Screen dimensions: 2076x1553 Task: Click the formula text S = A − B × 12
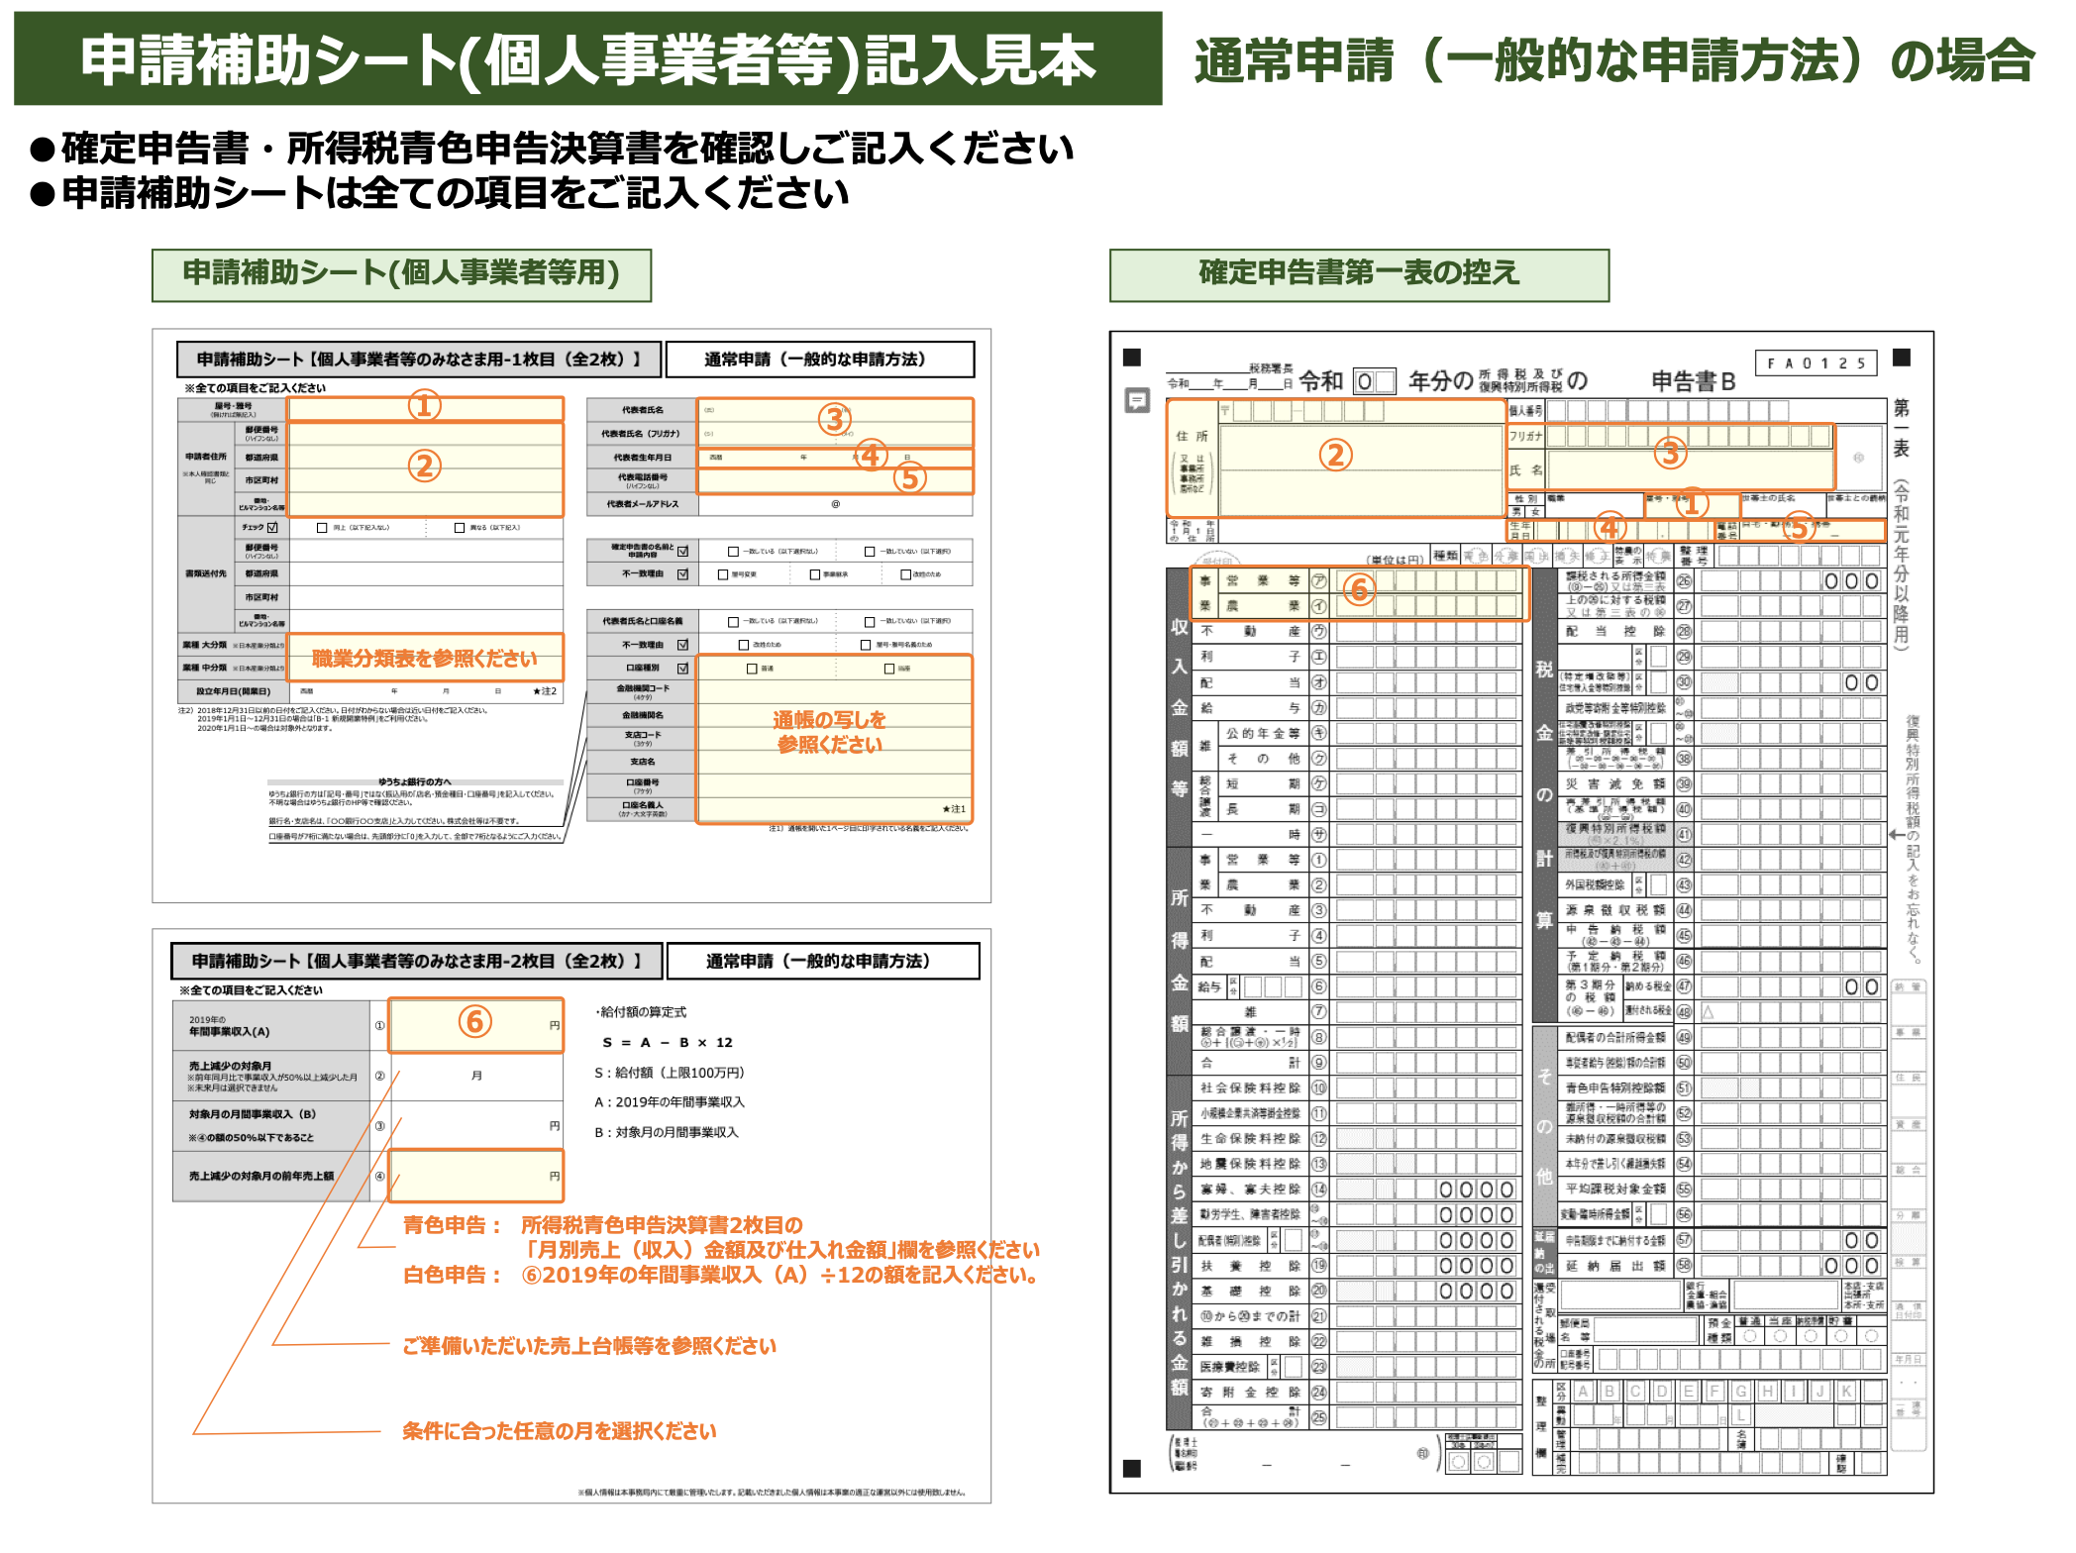coord(668,1042)
